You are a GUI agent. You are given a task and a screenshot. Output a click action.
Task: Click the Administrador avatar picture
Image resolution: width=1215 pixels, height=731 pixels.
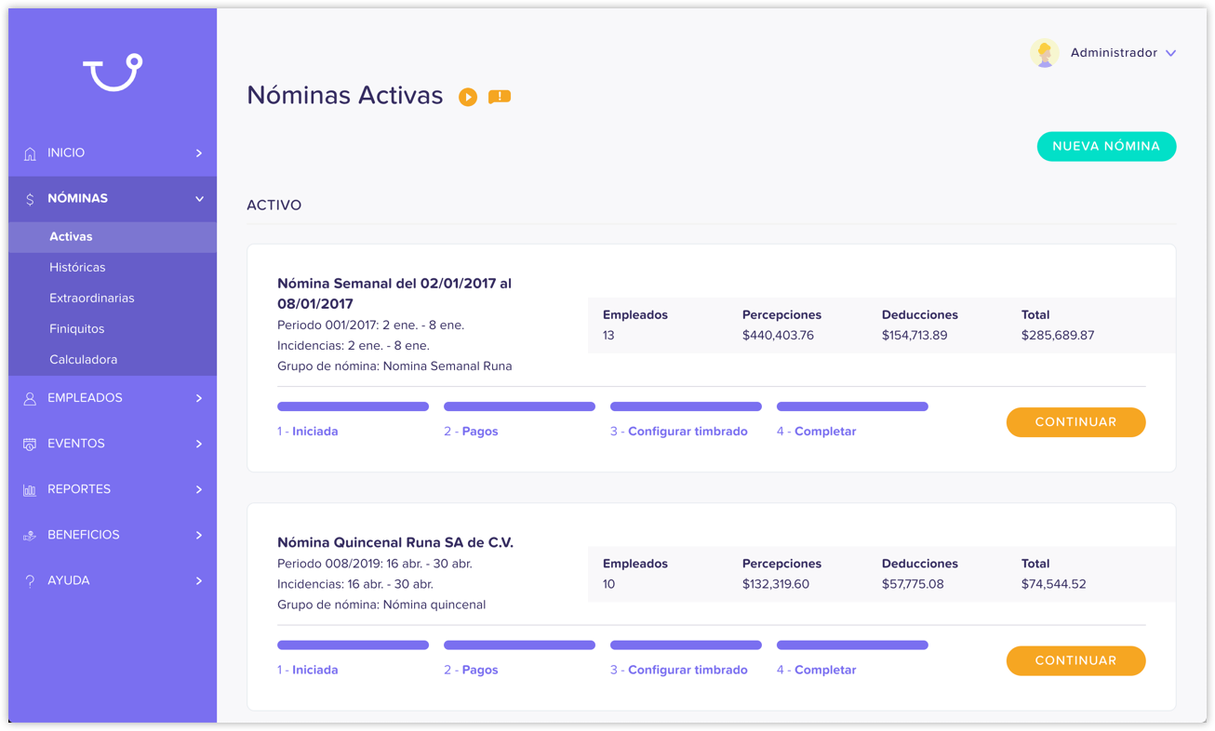(1044, 53)
